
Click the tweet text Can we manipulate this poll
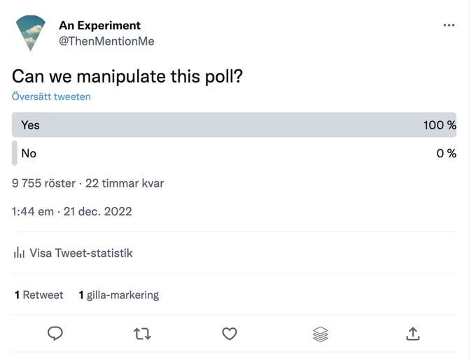click(x=127, y=76)
